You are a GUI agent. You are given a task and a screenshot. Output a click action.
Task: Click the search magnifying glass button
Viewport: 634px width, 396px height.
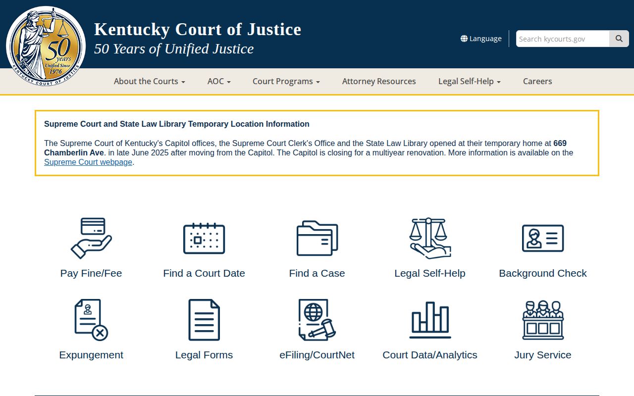[x=619, y=39]
